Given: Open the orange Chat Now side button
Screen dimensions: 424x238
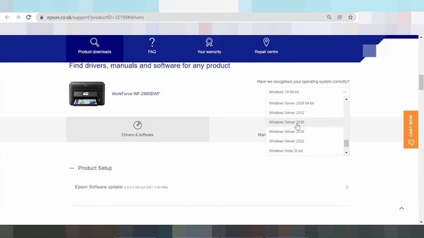Looking at the screenshot, I should pyautogui.click(x=411, y=130).
